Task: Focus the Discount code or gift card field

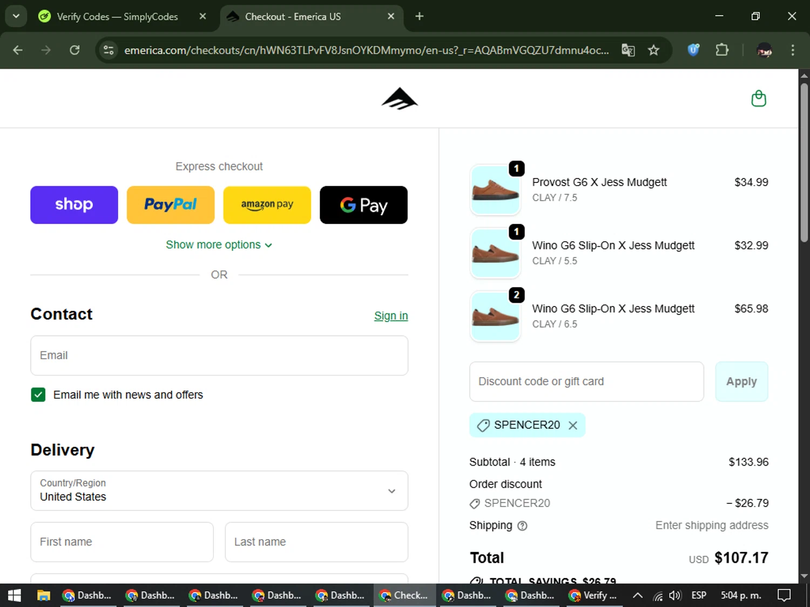Action: pyautogui.click(x=586, y=381)
